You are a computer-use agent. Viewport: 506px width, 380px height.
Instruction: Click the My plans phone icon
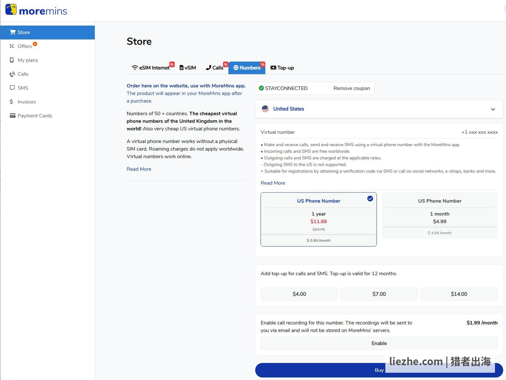pyautogui.click(x=12, y=60)
